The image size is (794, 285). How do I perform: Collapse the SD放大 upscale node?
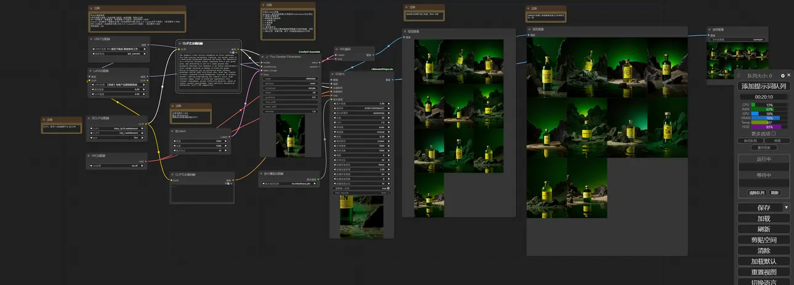click(333, 74)
